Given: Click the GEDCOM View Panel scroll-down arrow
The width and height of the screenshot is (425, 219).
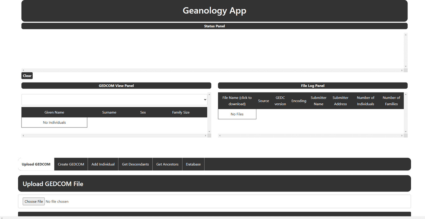Looking at the screenshot, I should 209,132.
